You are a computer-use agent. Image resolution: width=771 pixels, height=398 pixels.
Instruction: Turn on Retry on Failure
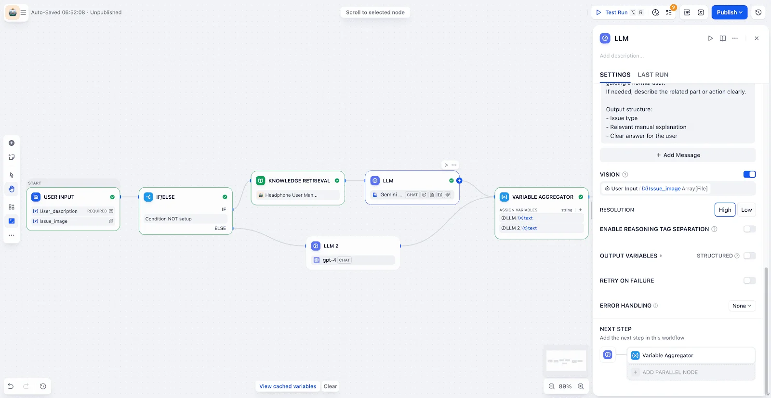click(x=749, y=281)
